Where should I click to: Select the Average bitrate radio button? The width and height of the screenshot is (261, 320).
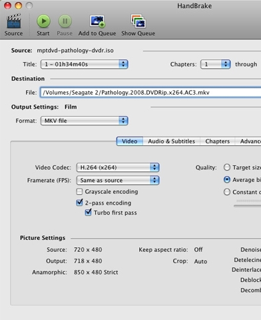(227, 179)
